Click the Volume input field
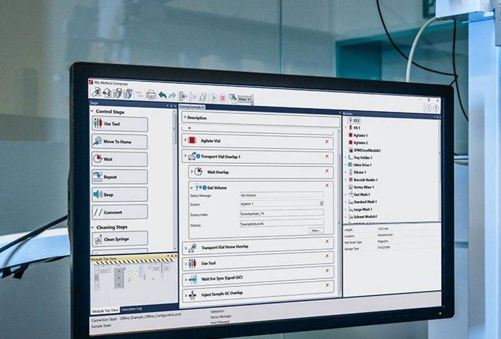 [x=281, y=223]
